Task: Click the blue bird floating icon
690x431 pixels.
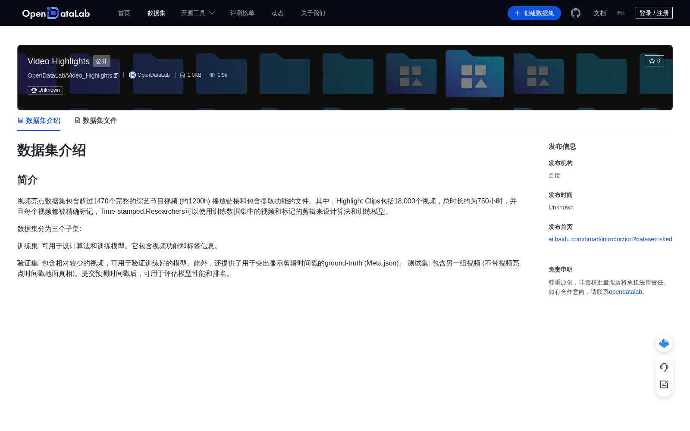Action: tap(664, 343)
